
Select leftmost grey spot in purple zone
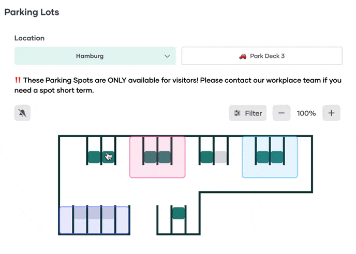pos(80,213)
